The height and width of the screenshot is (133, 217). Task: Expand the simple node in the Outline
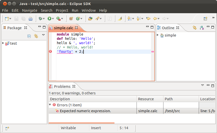tap(158, 35)
